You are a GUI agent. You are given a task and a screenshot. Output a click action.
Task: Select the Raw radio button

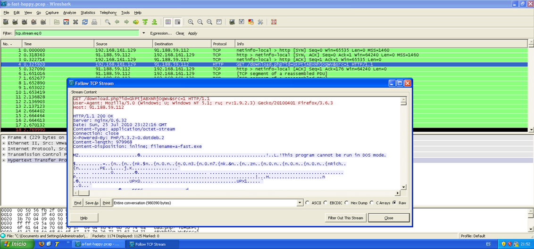(395, 203)
